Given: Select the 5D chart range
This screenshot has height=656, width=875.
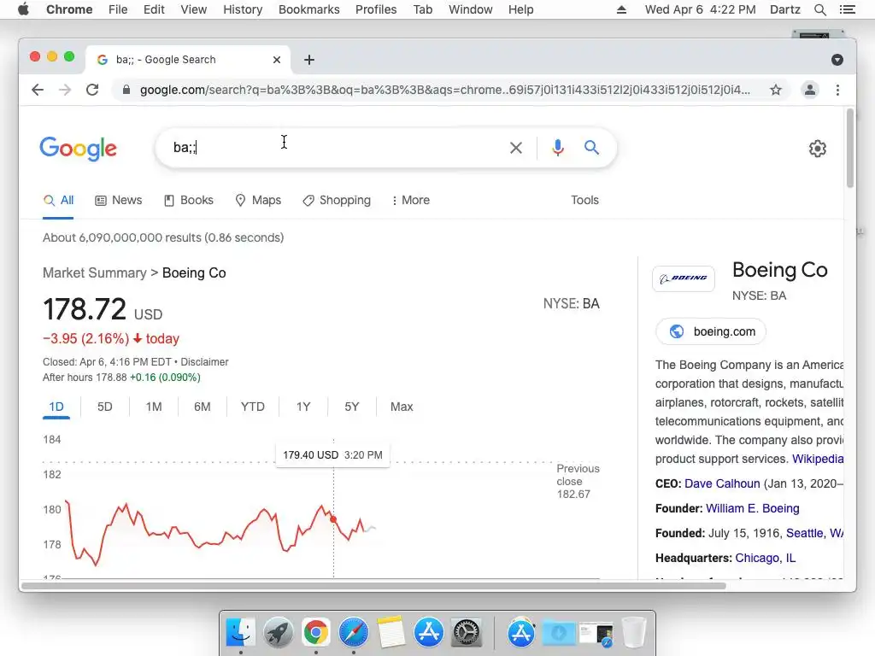Looking at the screenshot, I should (x=105, y=407).
